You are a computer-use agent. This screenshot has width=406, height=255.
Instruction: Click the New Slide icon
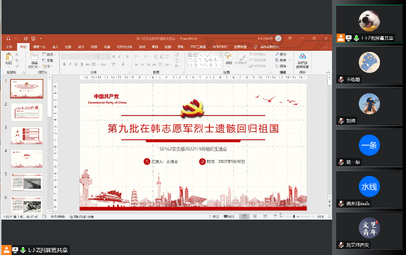click(35, 59)
